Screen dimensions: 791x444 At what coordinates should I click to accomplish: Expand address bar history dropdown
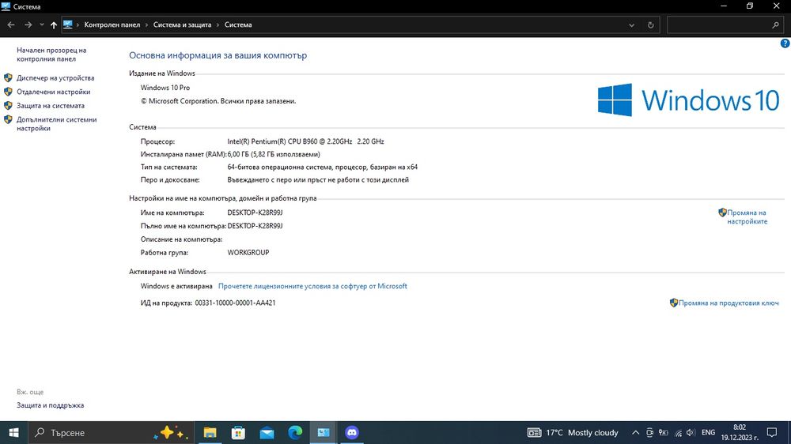tap(631, 24)
